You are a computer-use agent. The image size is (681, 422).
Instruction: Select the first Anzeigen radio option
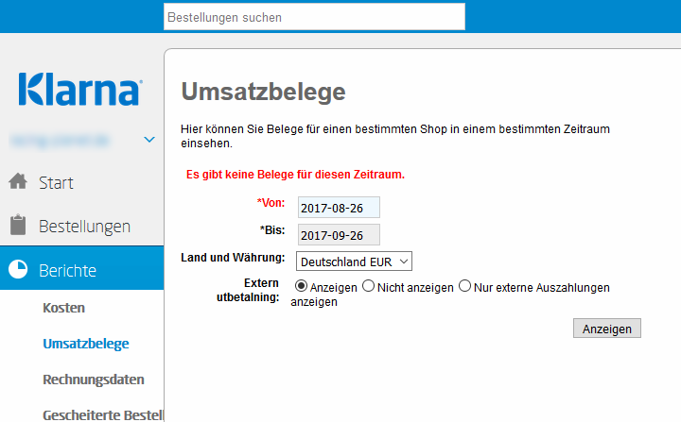(303, 286)
